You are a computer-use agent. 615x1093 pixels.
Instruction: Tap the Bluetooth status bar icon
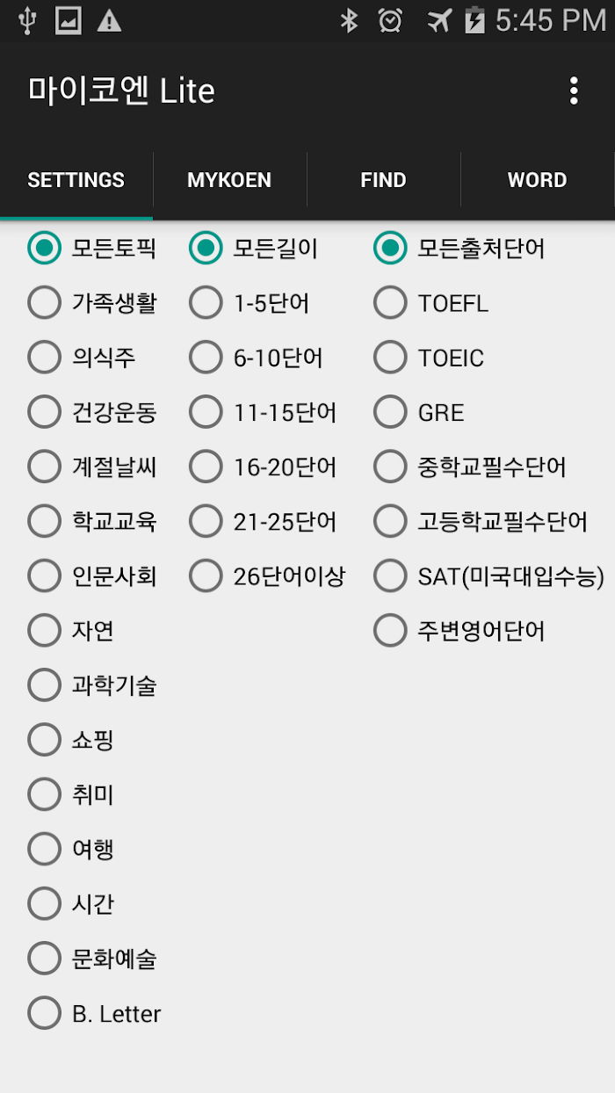tap(349, 21)
